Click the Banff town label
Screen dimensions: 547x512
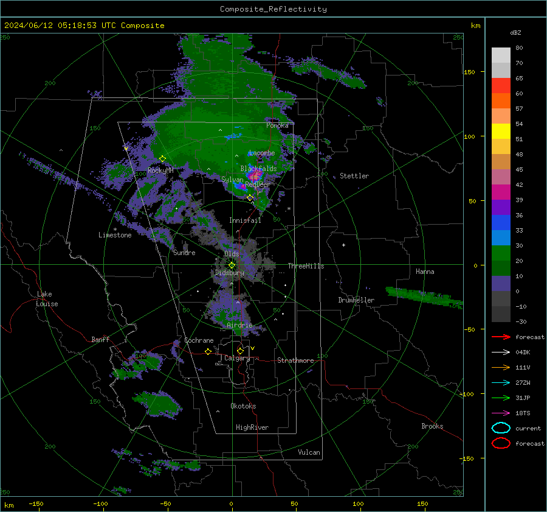100,339
